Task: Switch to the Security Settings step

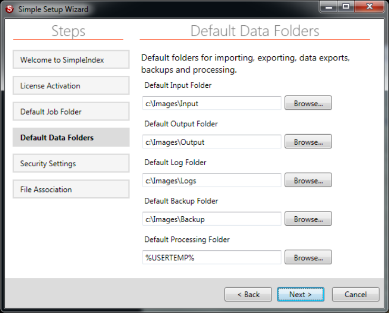Action: pyautogui.click(x=71, y=164)
